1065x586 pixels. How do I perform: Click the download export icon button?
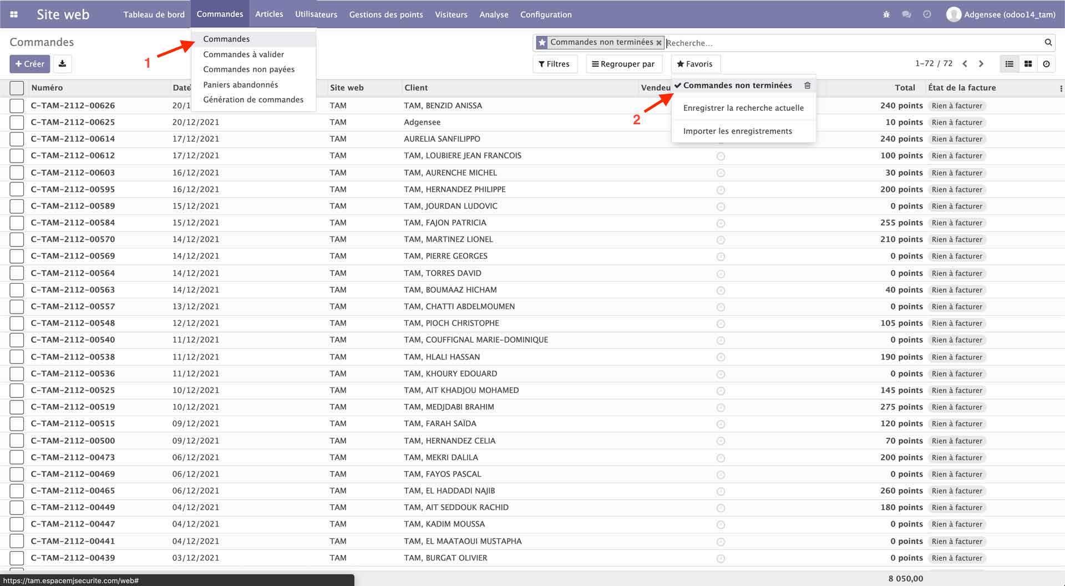(62, 64)
